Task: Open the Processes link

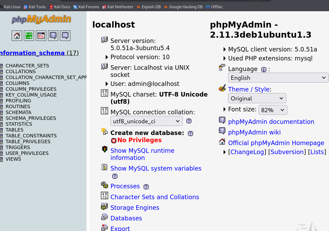Action: [125, 186]
